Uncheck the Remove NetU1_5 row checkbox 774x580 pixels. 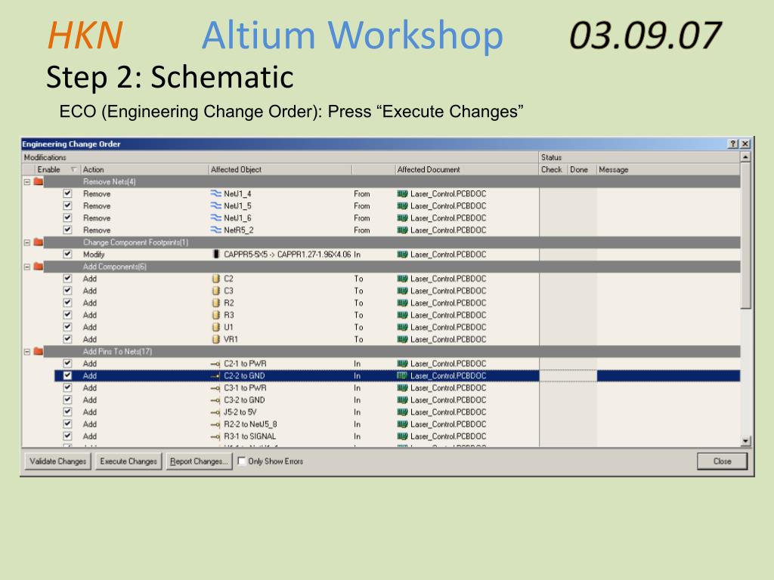(67, 205)
